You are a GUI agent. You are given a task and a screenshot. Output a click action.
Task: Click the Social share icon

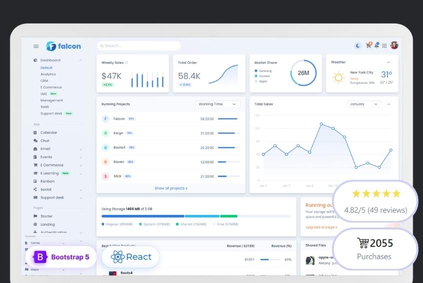point(35,189)
